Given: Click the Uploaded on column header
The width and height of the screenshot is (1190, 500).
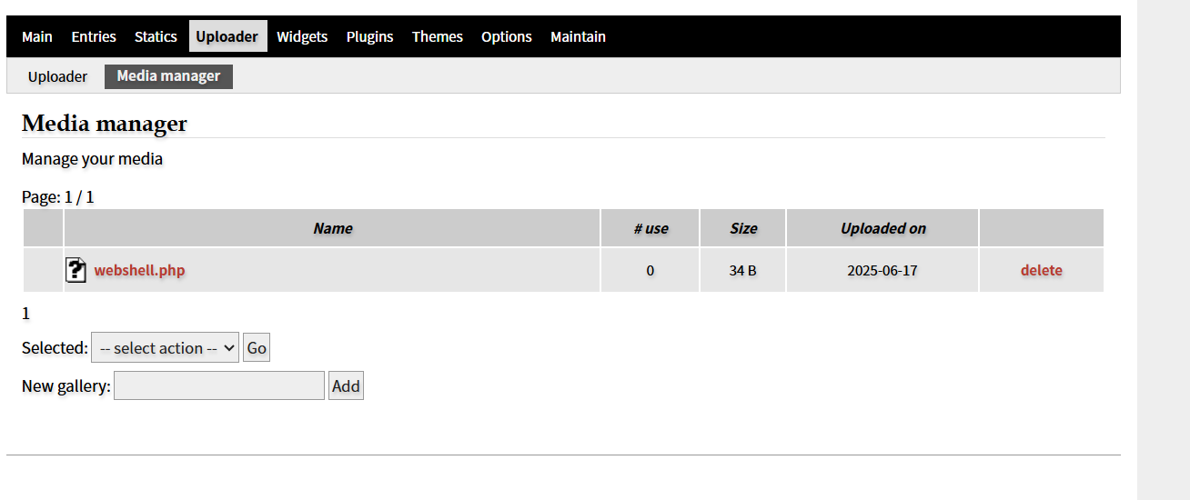Looking at the screenshot, I should (882, 228).
